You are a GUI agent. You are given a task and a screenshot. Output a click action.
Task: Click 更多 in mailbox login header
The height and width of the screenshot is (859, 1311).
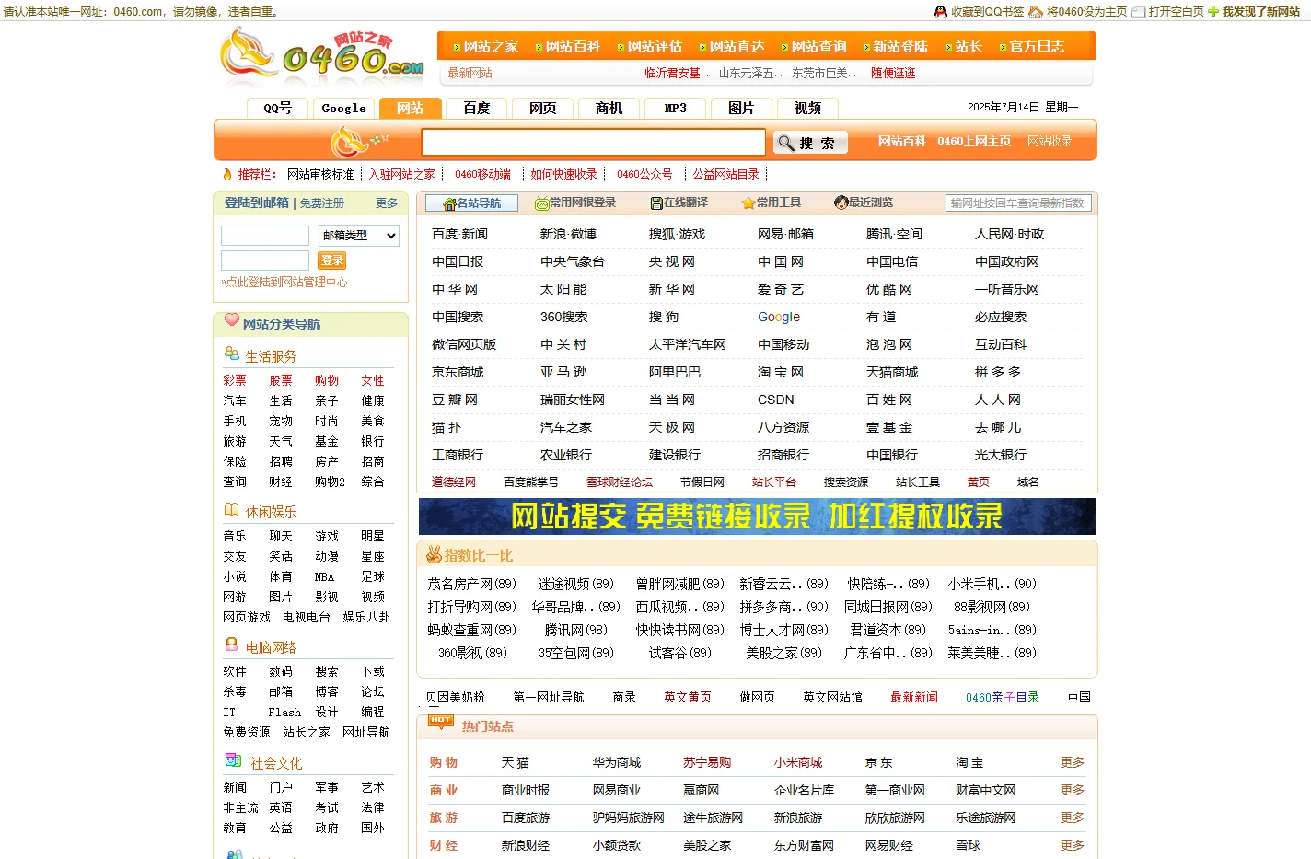[x=387, y=203]
